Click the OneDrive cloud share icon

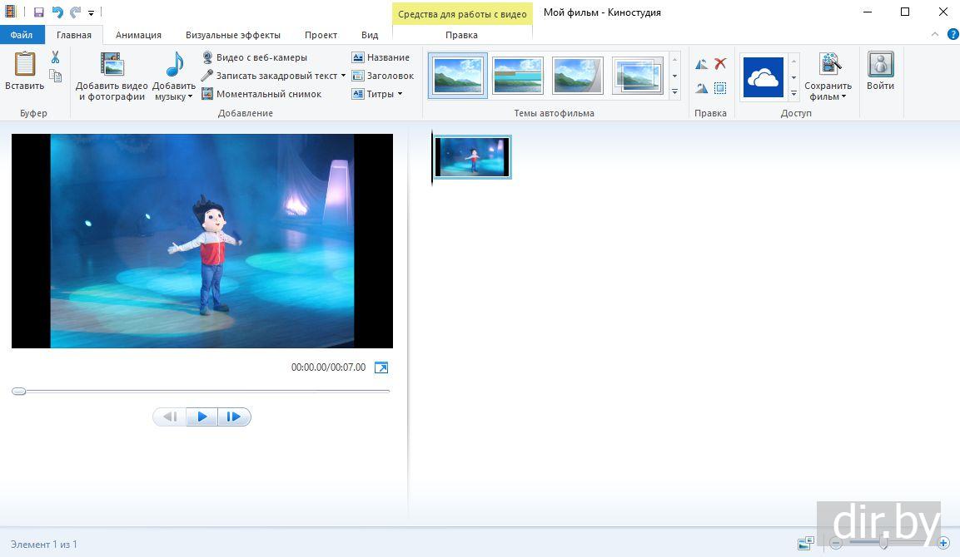[763, 77]
